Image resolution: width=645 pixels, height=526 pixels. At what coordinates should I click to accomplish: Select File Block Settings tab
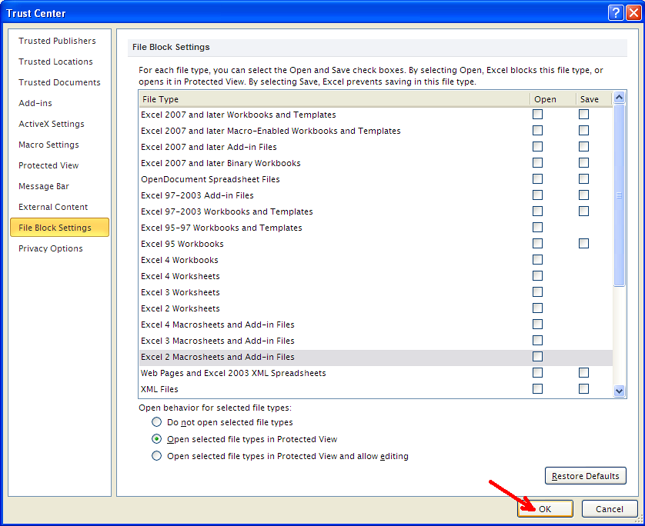(x=59, y=228)
